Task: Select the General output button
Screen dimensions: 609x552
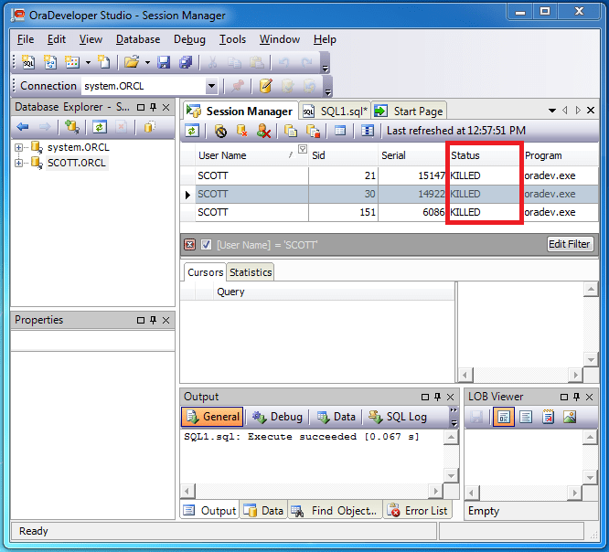Action: (x=213, y=417)
